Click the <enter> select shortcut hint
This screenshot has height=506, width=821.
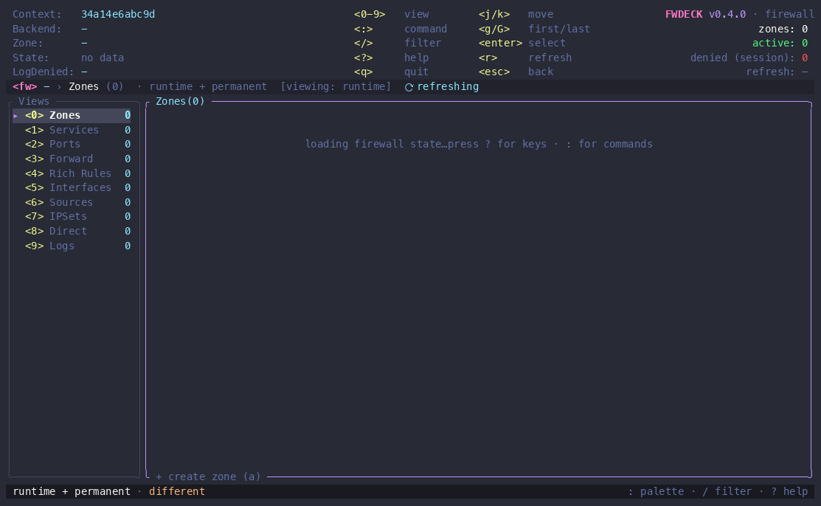coord(522,43)
